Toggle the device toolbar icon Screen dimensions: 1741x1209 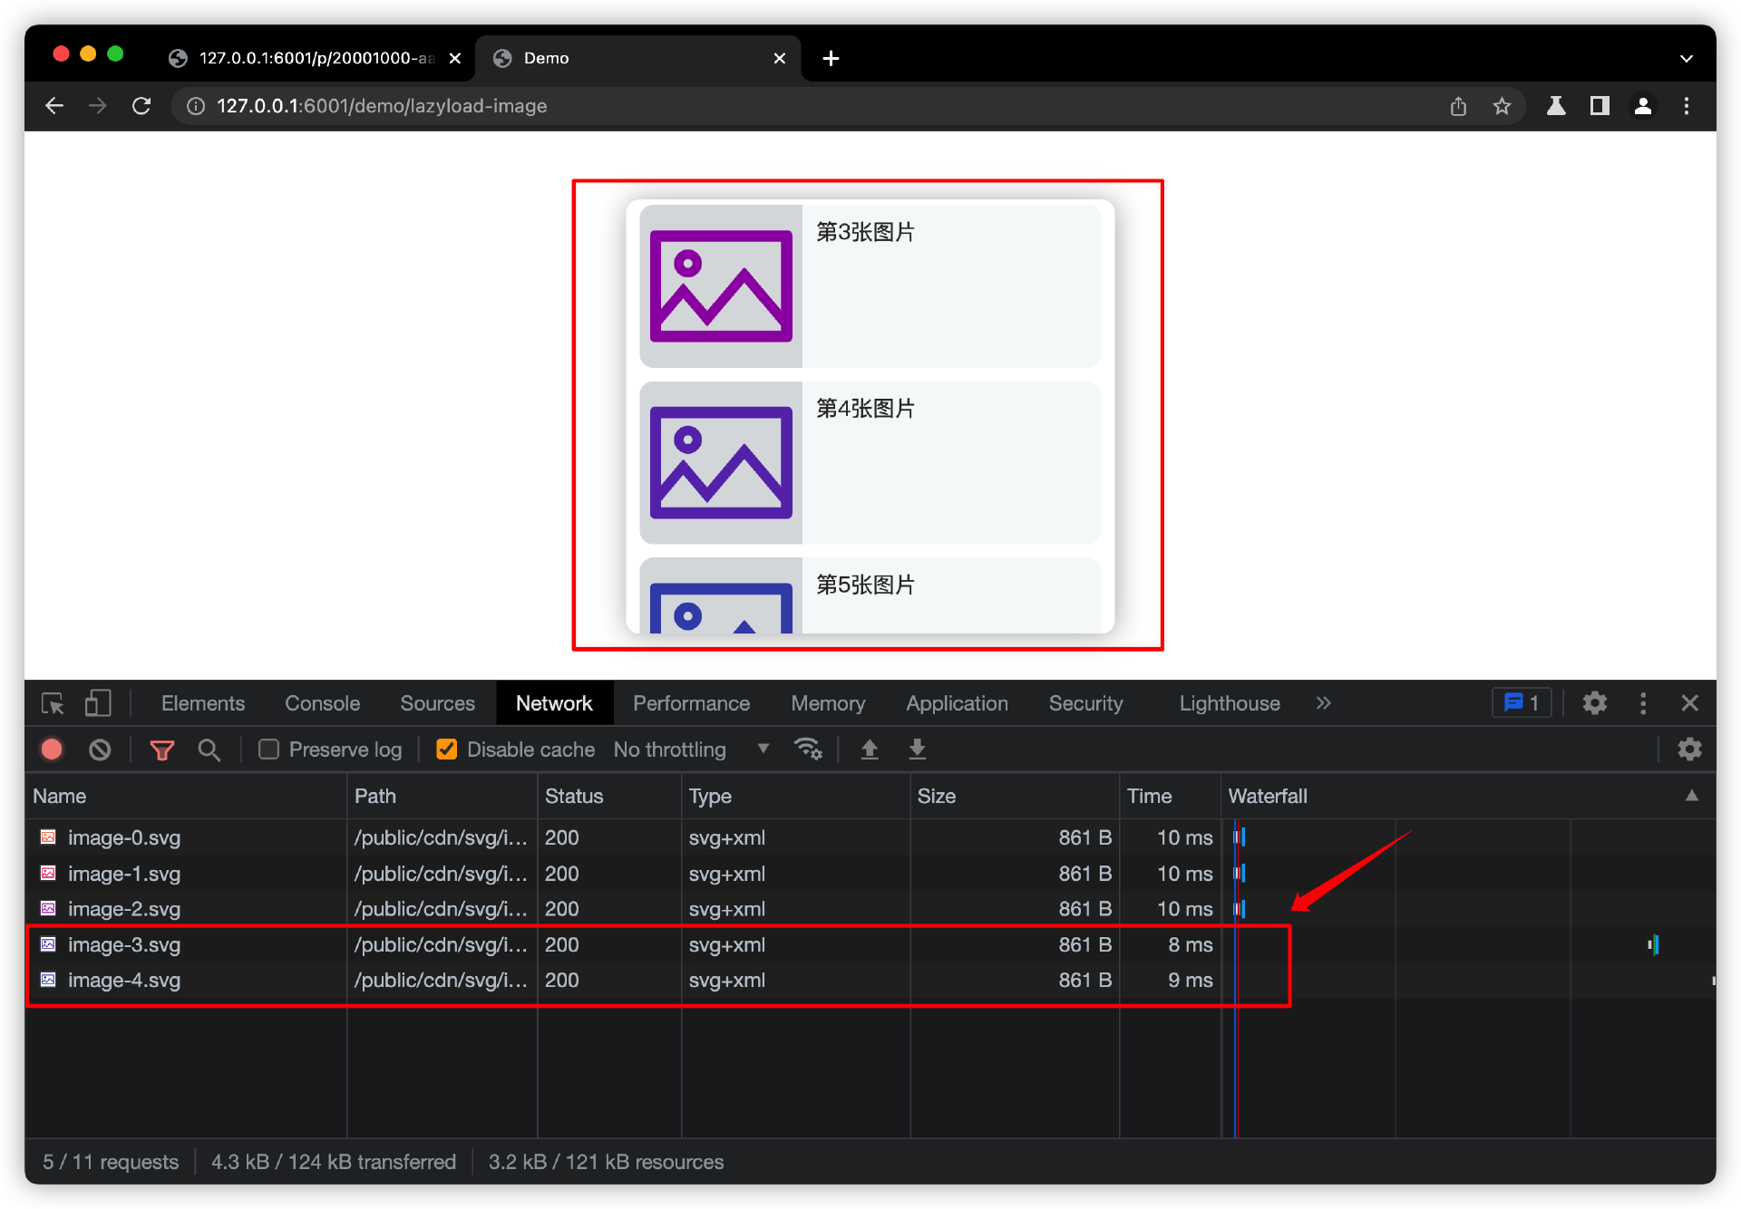tap(98, 703)
